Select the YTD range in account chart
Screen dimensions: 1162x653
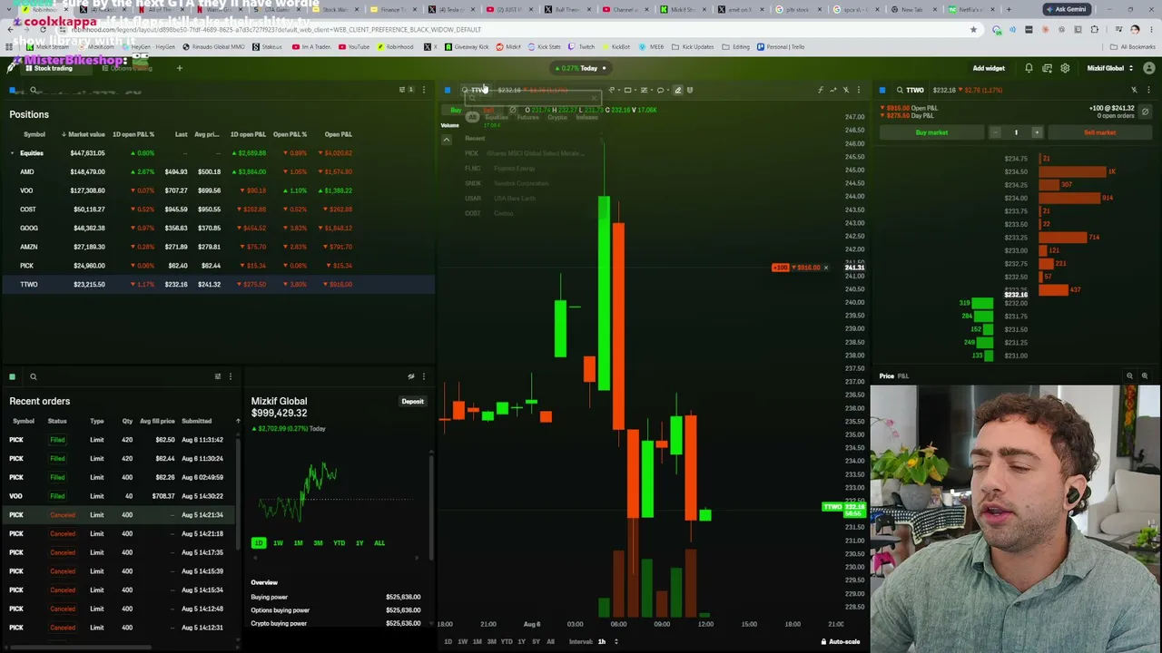339,543
